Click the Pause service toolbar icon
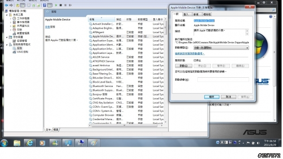 point(65,5)
